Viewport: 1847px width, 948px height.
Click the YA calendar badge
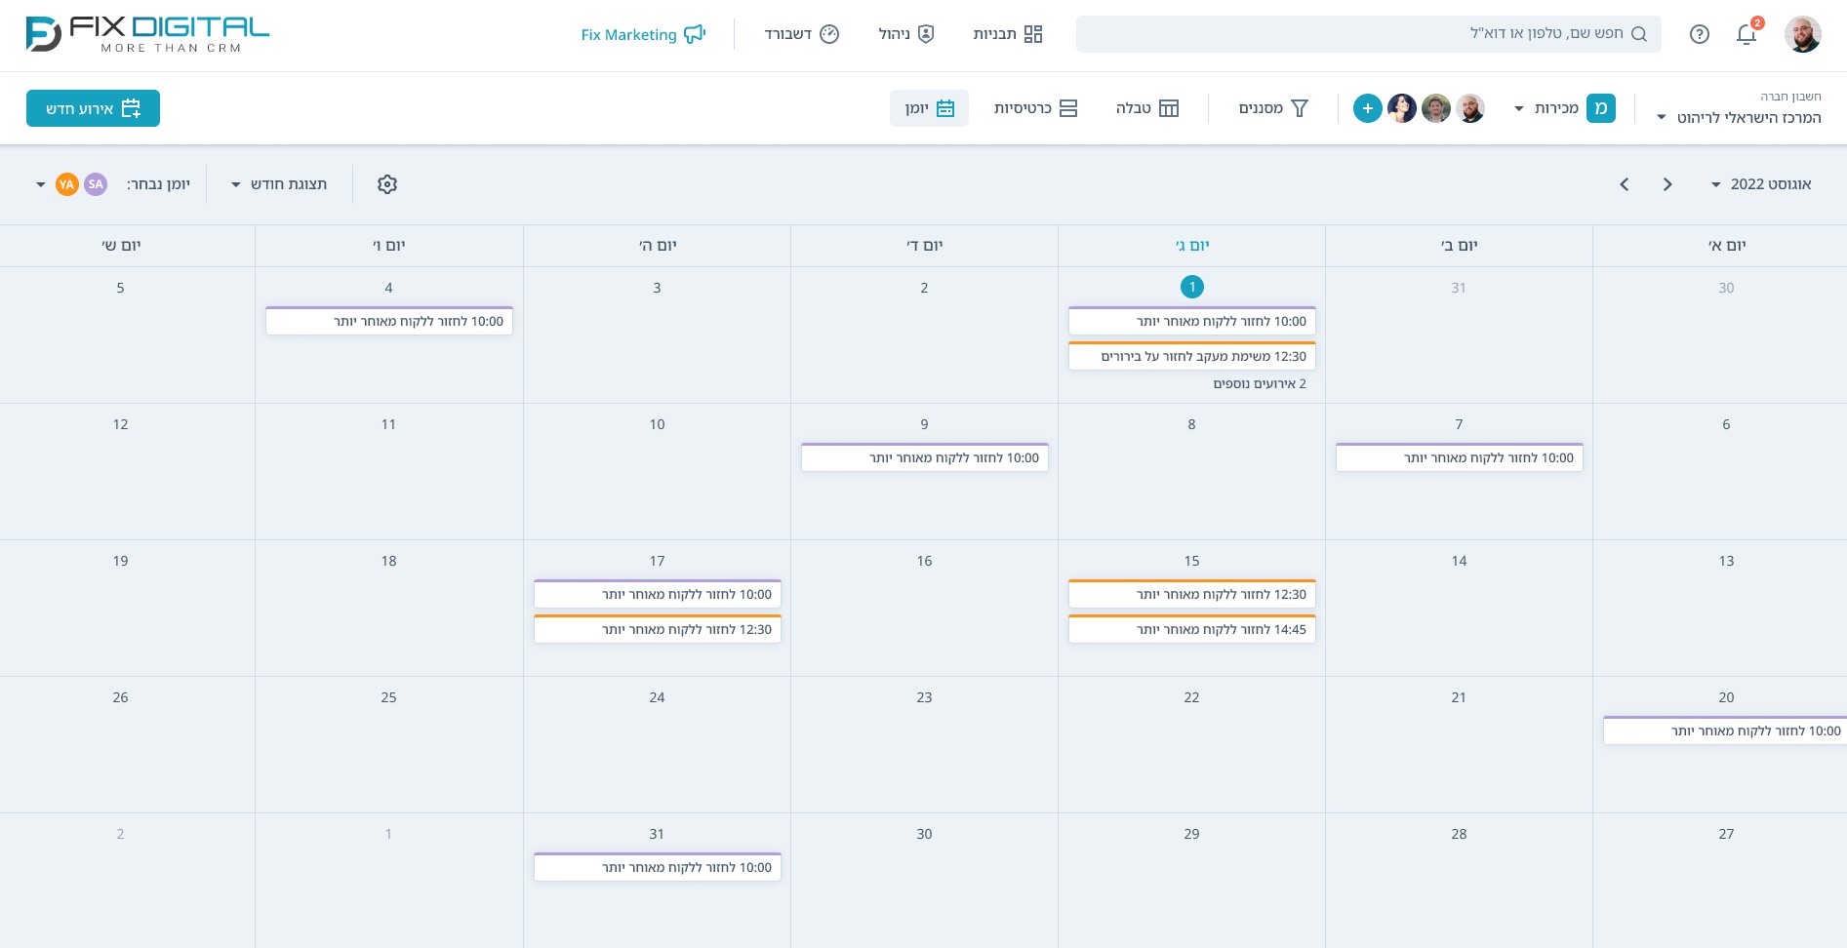(x=66, y=184)
